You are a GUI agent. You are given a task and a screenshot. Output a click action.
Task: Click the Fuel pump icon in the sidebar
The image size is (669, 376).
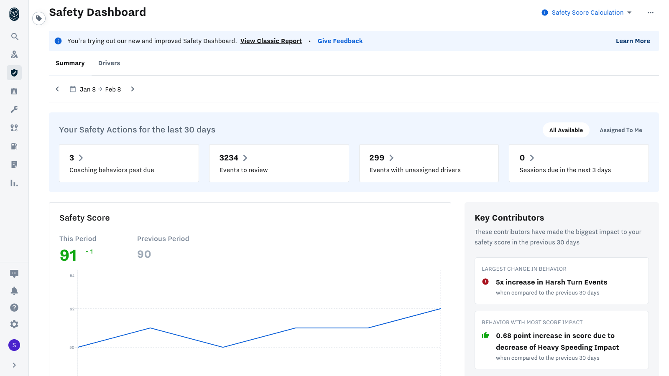point(14,146)
